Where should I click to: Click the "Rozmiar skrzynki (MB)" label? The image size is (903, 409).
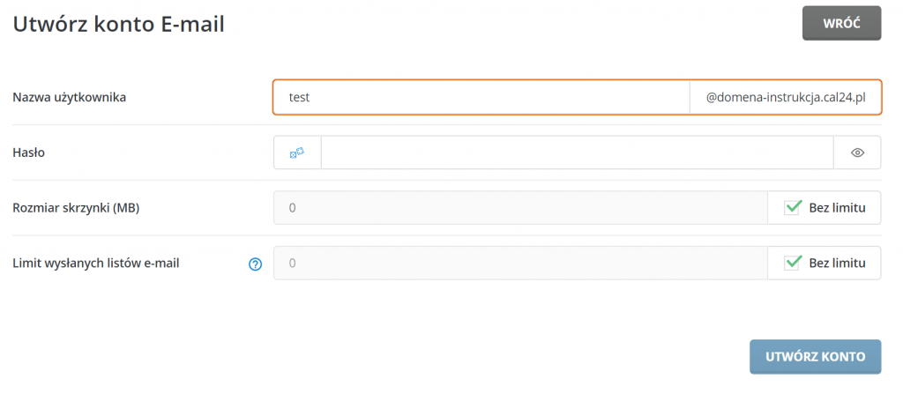coord(76,208)
